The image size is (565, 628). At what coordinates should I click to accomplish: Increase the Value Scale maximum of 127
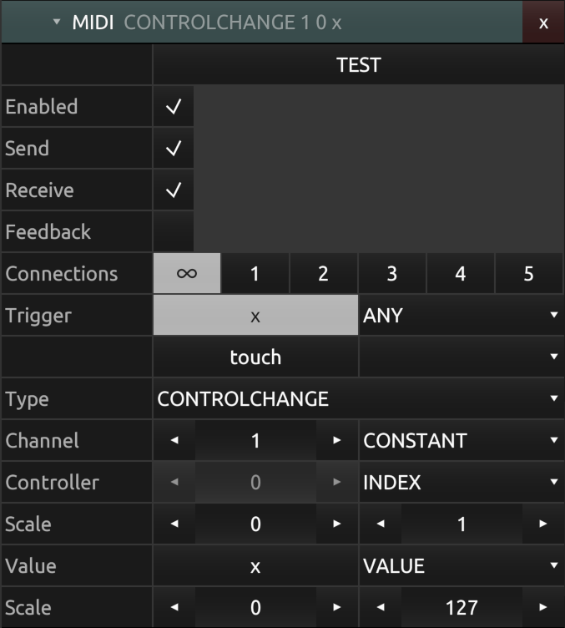click(543, 607)
